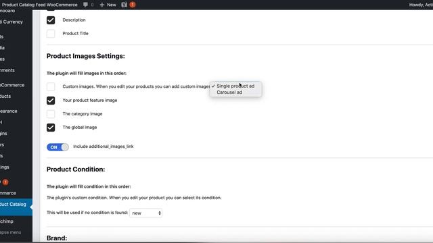Open the Yoast SEO icon in admin bar
Screen dimensions: 433x243
pyautogui.click(x=124, y=5)
